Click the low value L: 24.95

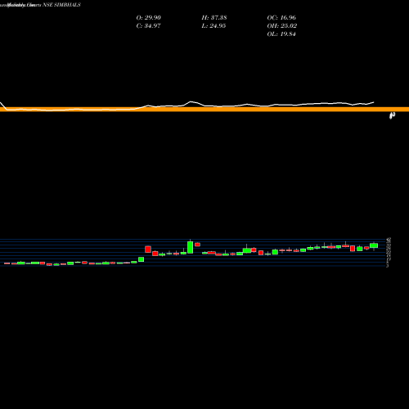click(213, 26)
